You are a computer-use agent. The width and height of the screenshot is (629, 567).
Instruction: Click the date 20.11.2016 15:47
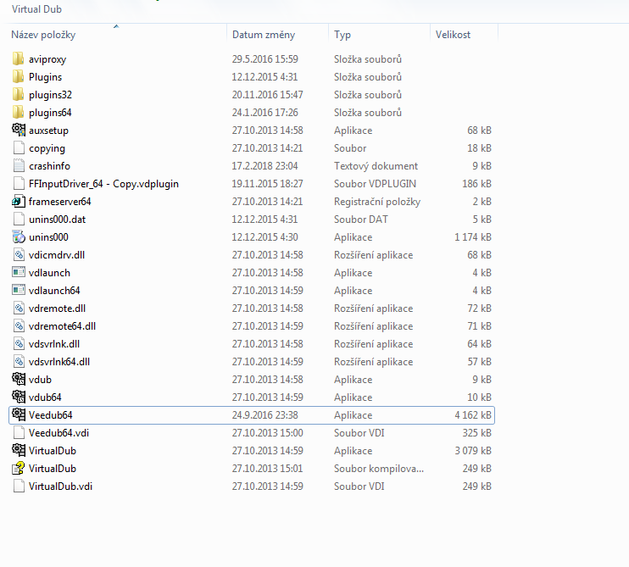click(x=268, y=95)
